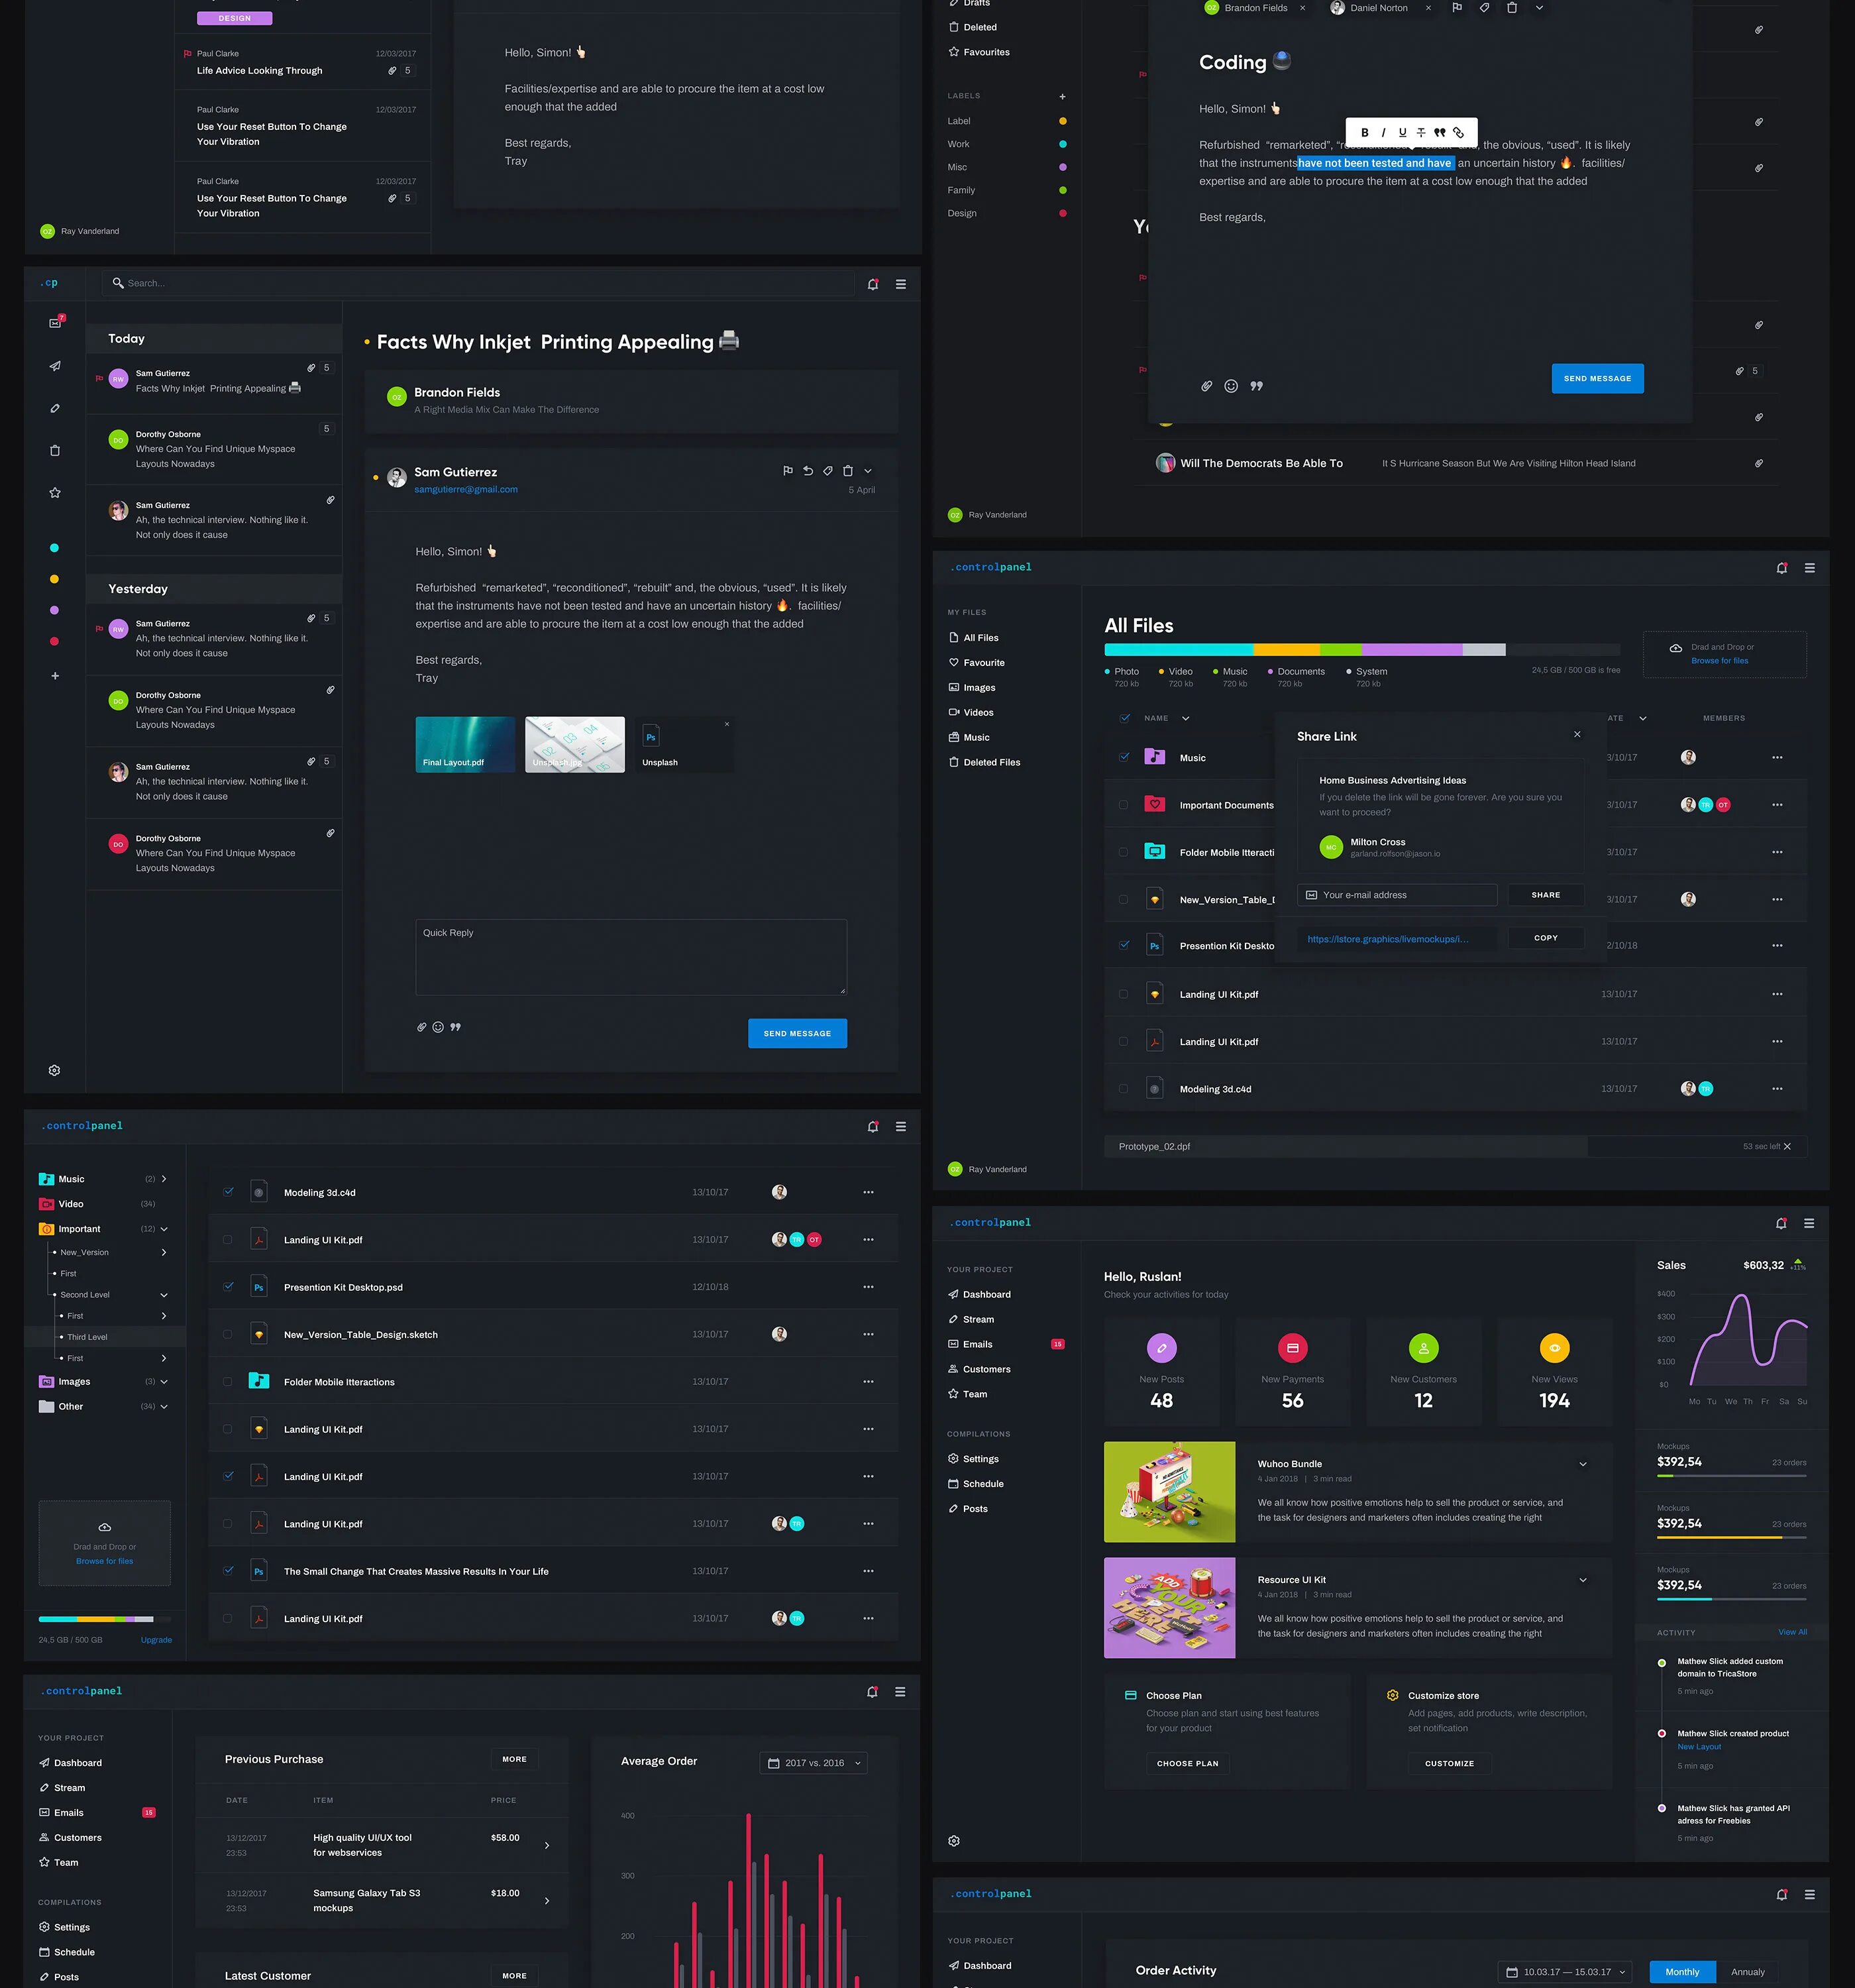Screen dimensions: 1855x1988
Task: Click the reply arrow icon beside flag
Action: tap(808, 471)
